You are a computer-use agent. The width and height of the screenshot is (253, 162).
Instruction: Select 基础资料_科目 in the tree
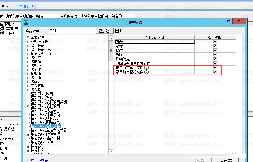point(42,94)
